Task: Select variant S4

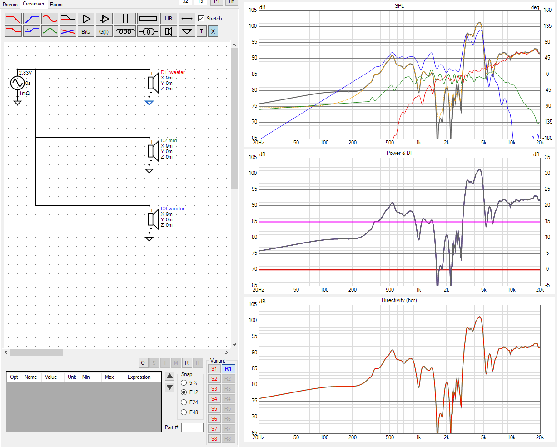Action: pyautogui.click(x=214, y=398)
